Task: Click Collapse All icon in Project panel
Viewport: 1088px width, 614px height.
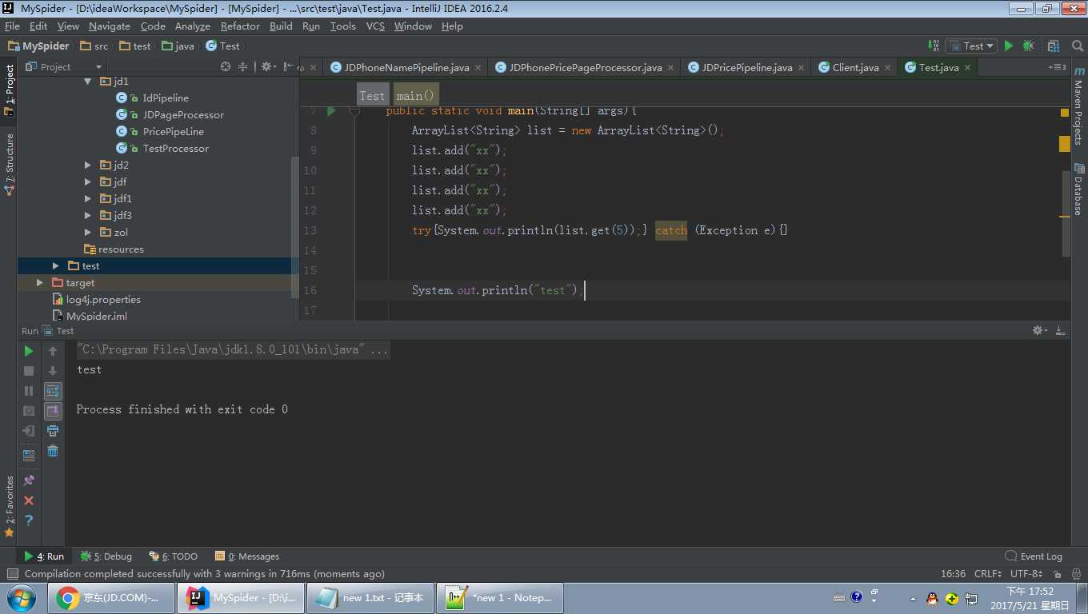Action: coord(243,67)
